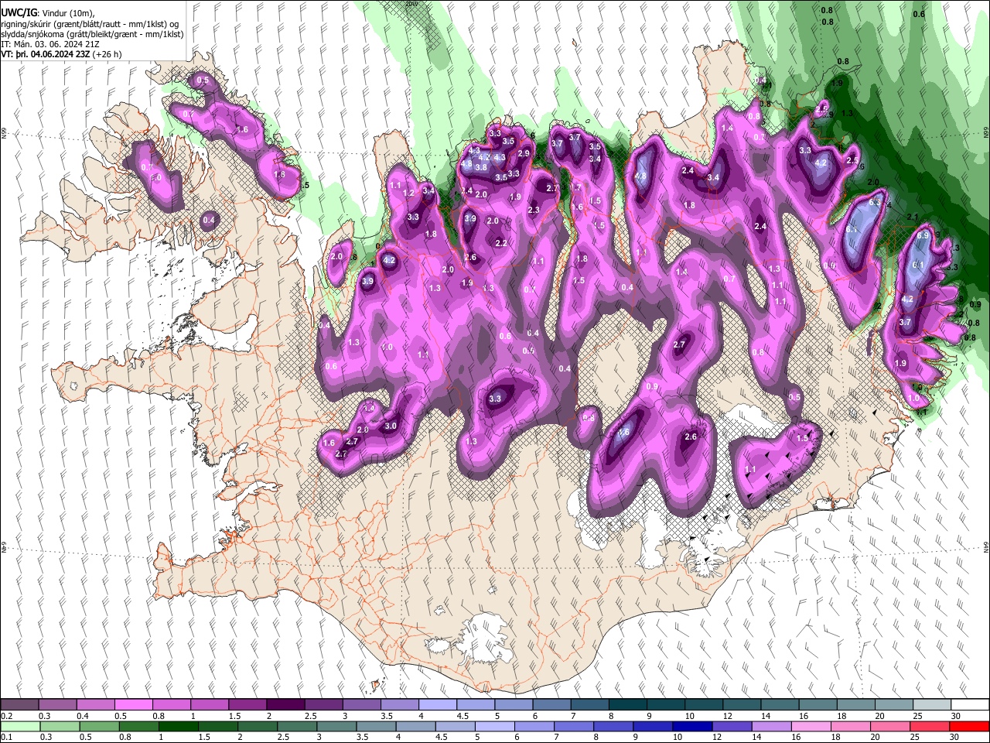
Task: Click the "2.3" precipitation value on the map
Action: point(534,210)
